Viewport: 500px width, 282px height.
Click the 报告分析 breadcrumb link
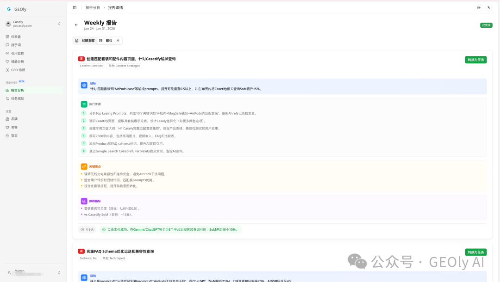[93, 8]
